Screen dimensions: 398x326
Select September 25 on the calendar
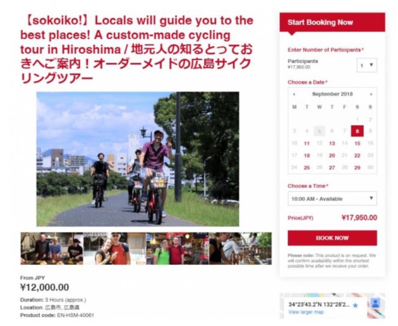307,168
